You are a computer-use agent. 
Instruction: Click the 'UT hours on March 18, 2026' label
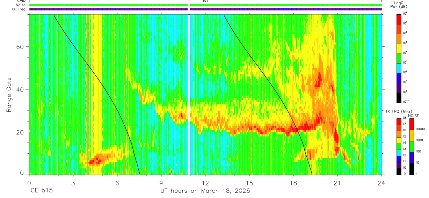pos(205,191)
